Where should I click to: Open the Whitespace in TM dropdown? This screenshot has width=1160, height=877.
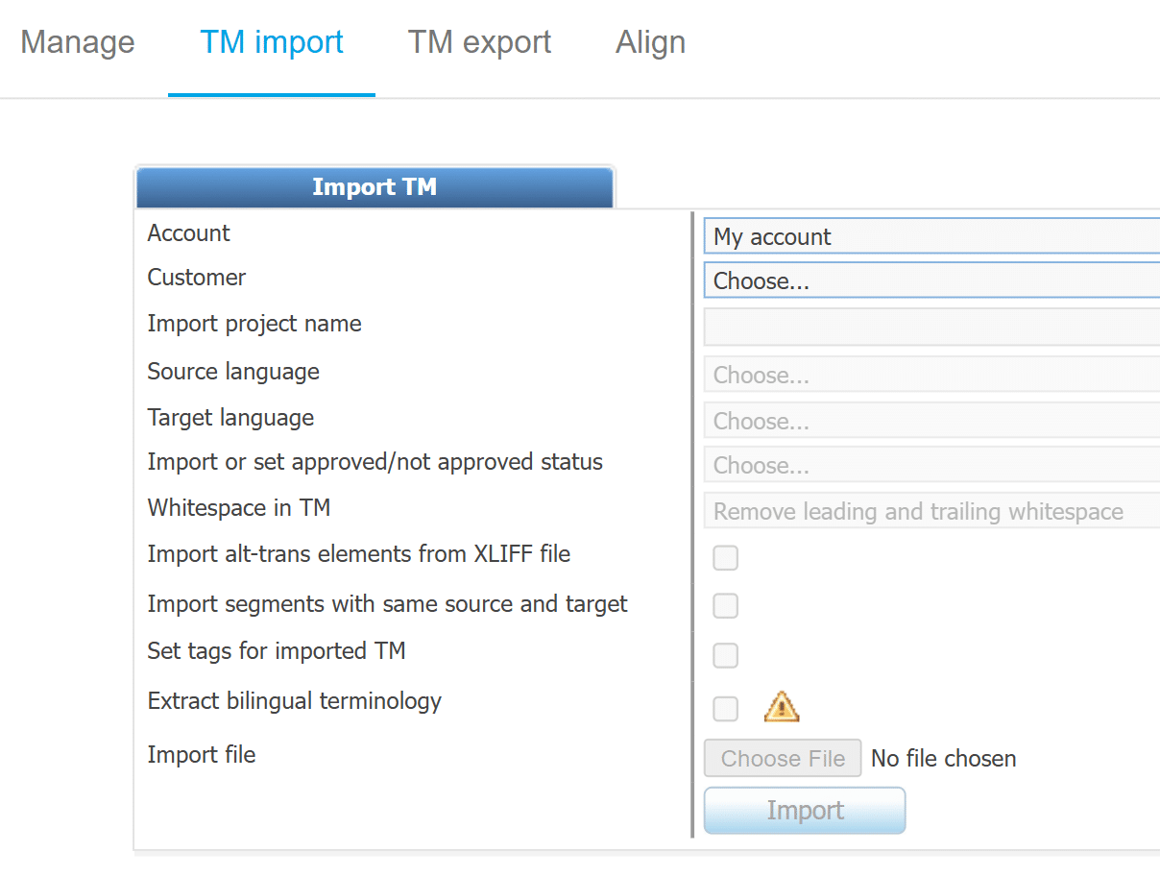pyautogui.click(x=931, y=511)
